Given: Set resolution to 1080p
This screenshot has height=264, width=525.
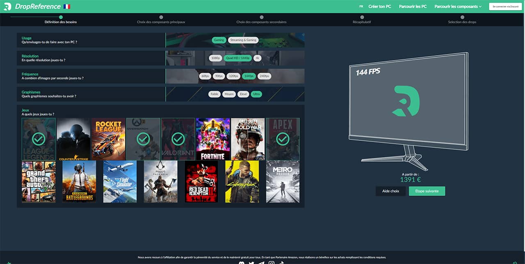Looking at the screenshot, I should coord(216,58).
